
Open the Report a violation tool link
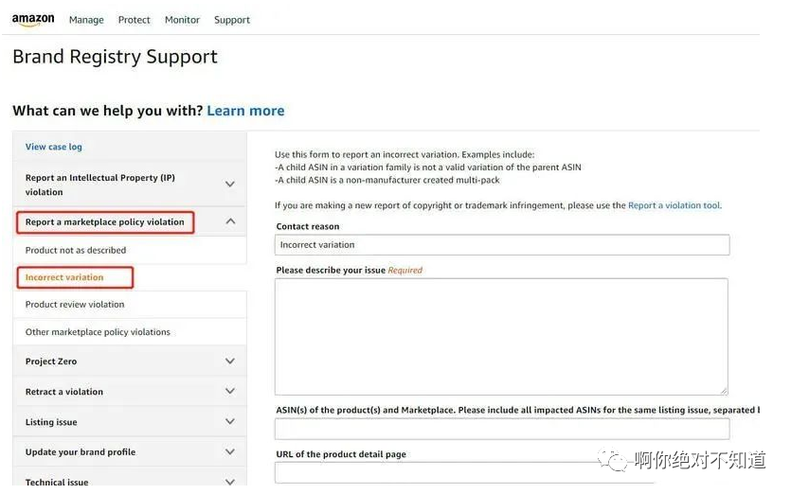[x=674, y=205]
